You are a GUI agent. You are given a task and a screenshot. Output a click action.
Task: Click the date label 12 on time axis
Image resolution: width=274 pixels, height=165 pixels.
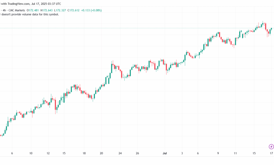[48, 153]
